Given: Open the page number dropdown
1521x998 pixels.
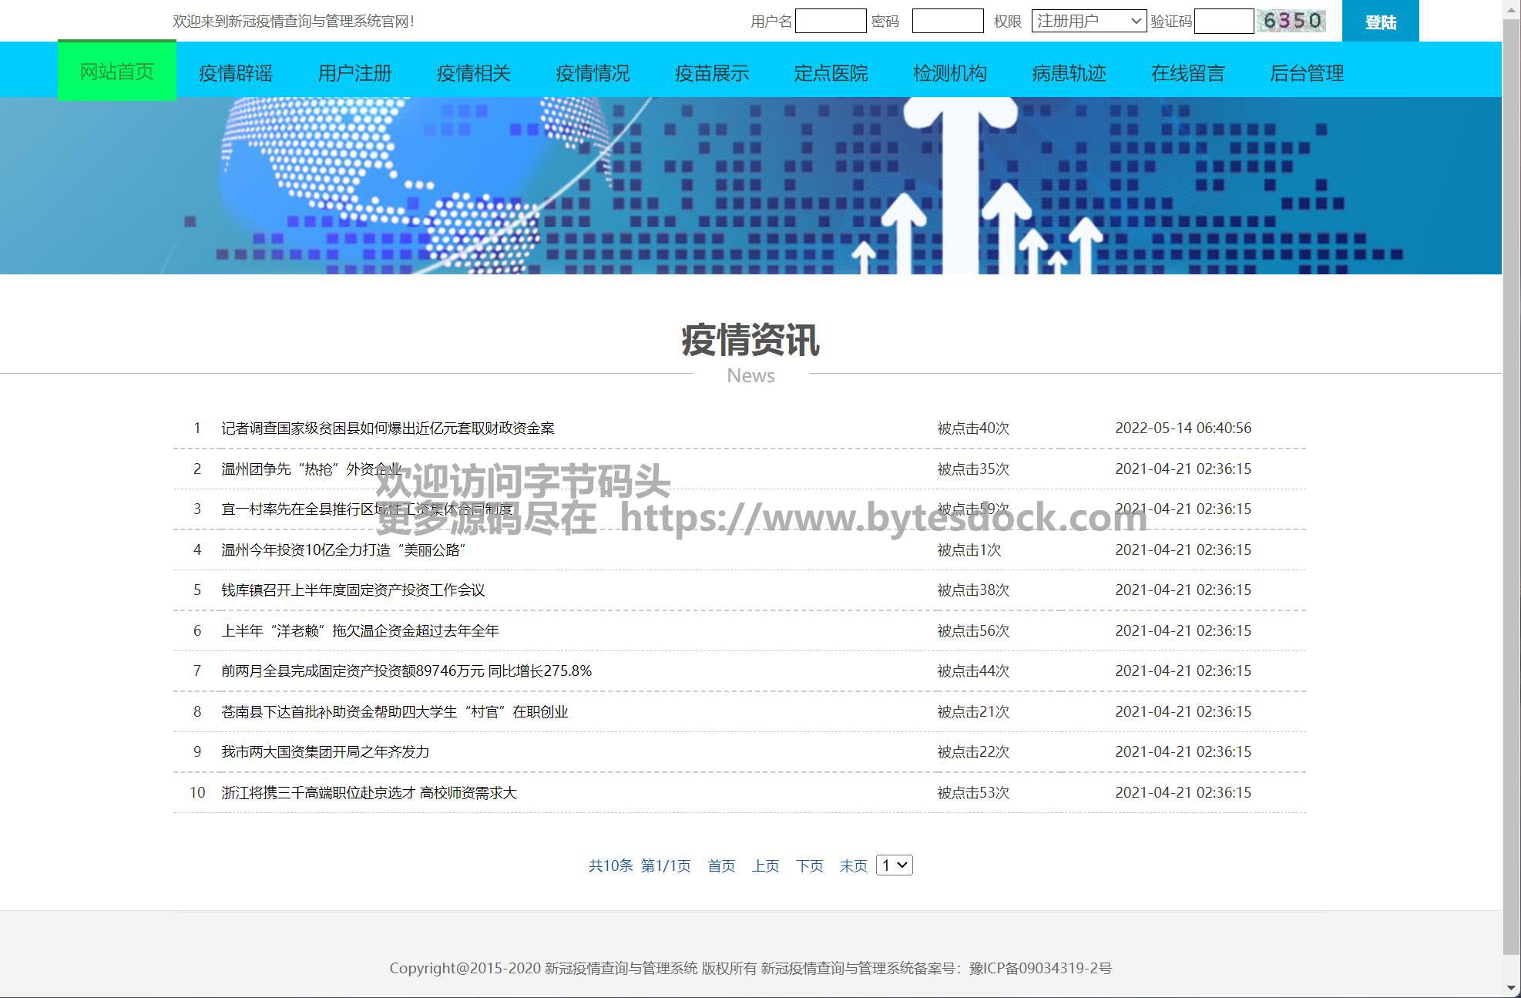Looking at the screenshot, I should (x=894, y=865).
